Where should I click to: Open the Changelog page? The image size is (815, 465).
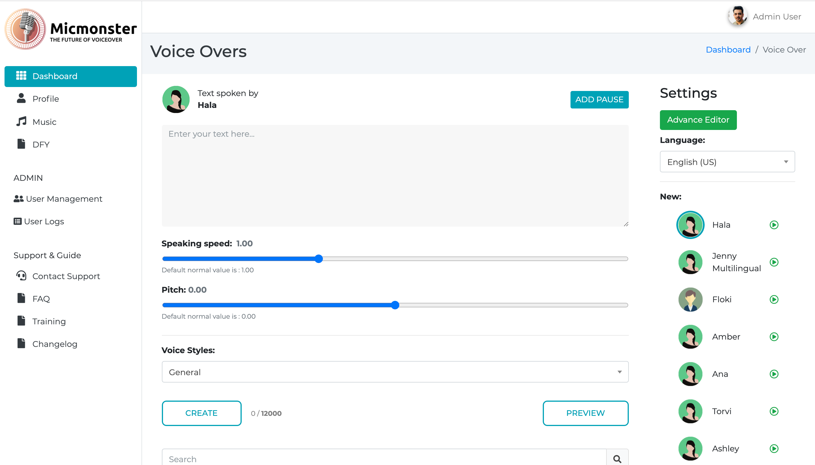click(55, 344)
